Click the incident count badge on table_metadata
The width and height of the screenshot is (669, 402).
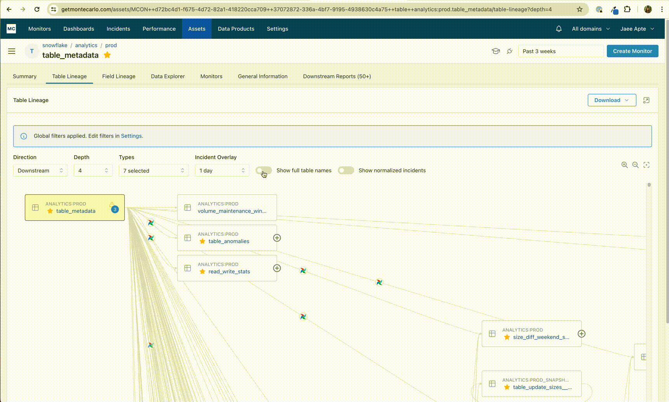115,209
